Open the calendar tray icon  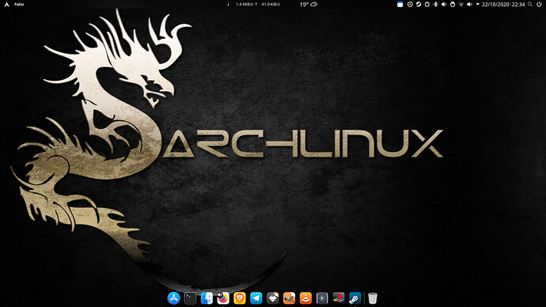pyautogui.click(x=400, y=4)
